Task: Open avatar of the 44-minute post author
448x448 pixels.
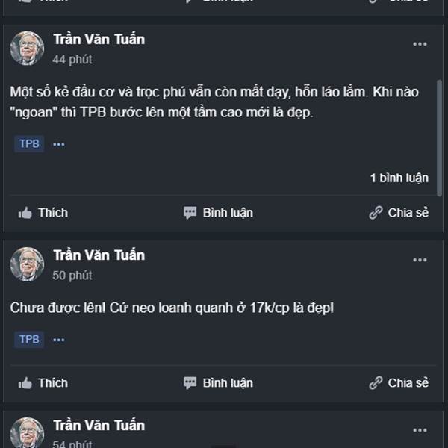Action: [x=27, y=49]
